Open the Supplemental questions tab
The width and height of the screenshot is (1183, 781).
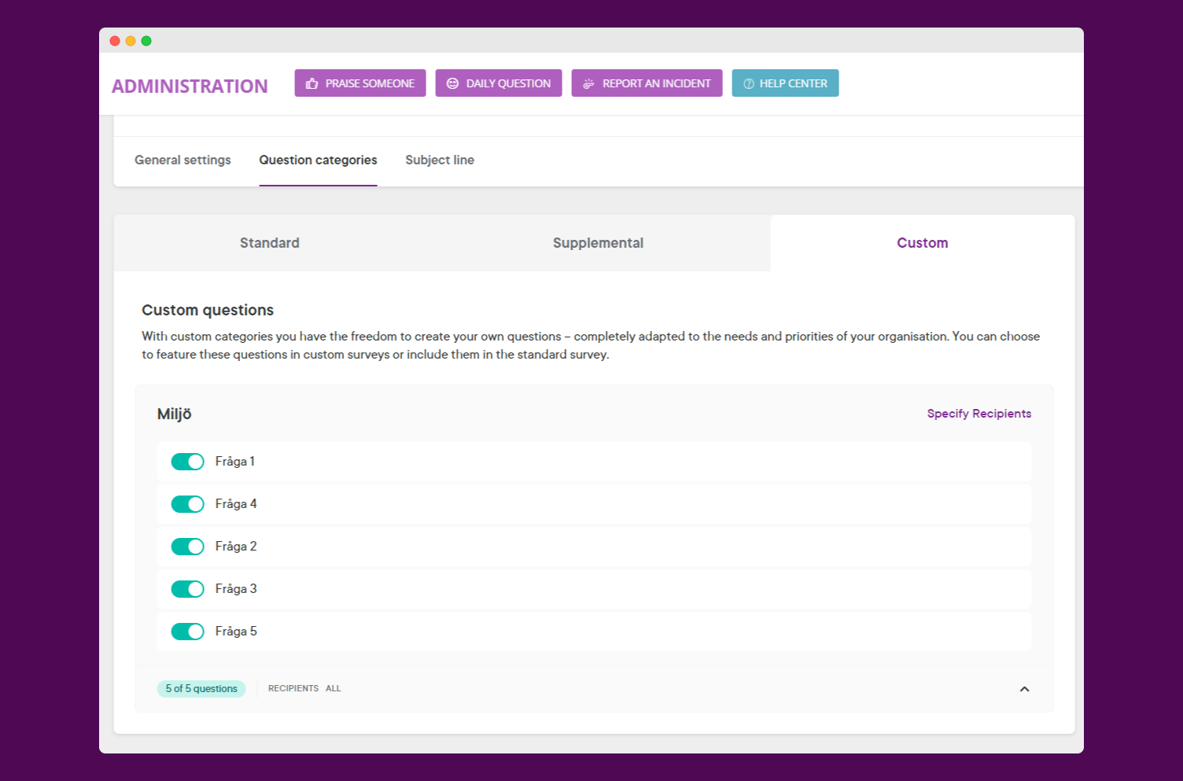[598, 243]
